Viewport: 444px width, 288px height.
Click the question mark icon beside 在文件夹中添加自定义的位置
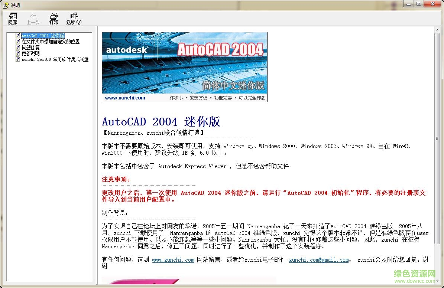(x=18, y=41)
